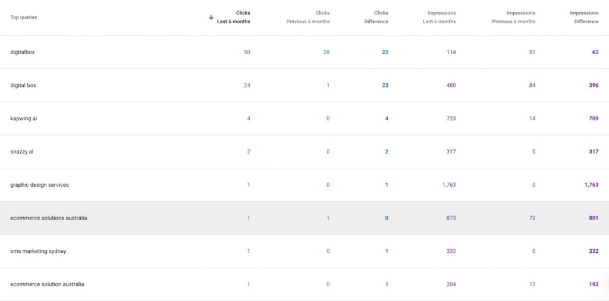Click the Top queries column header
The image size is (609, 301).
click(x=24, y=17)
